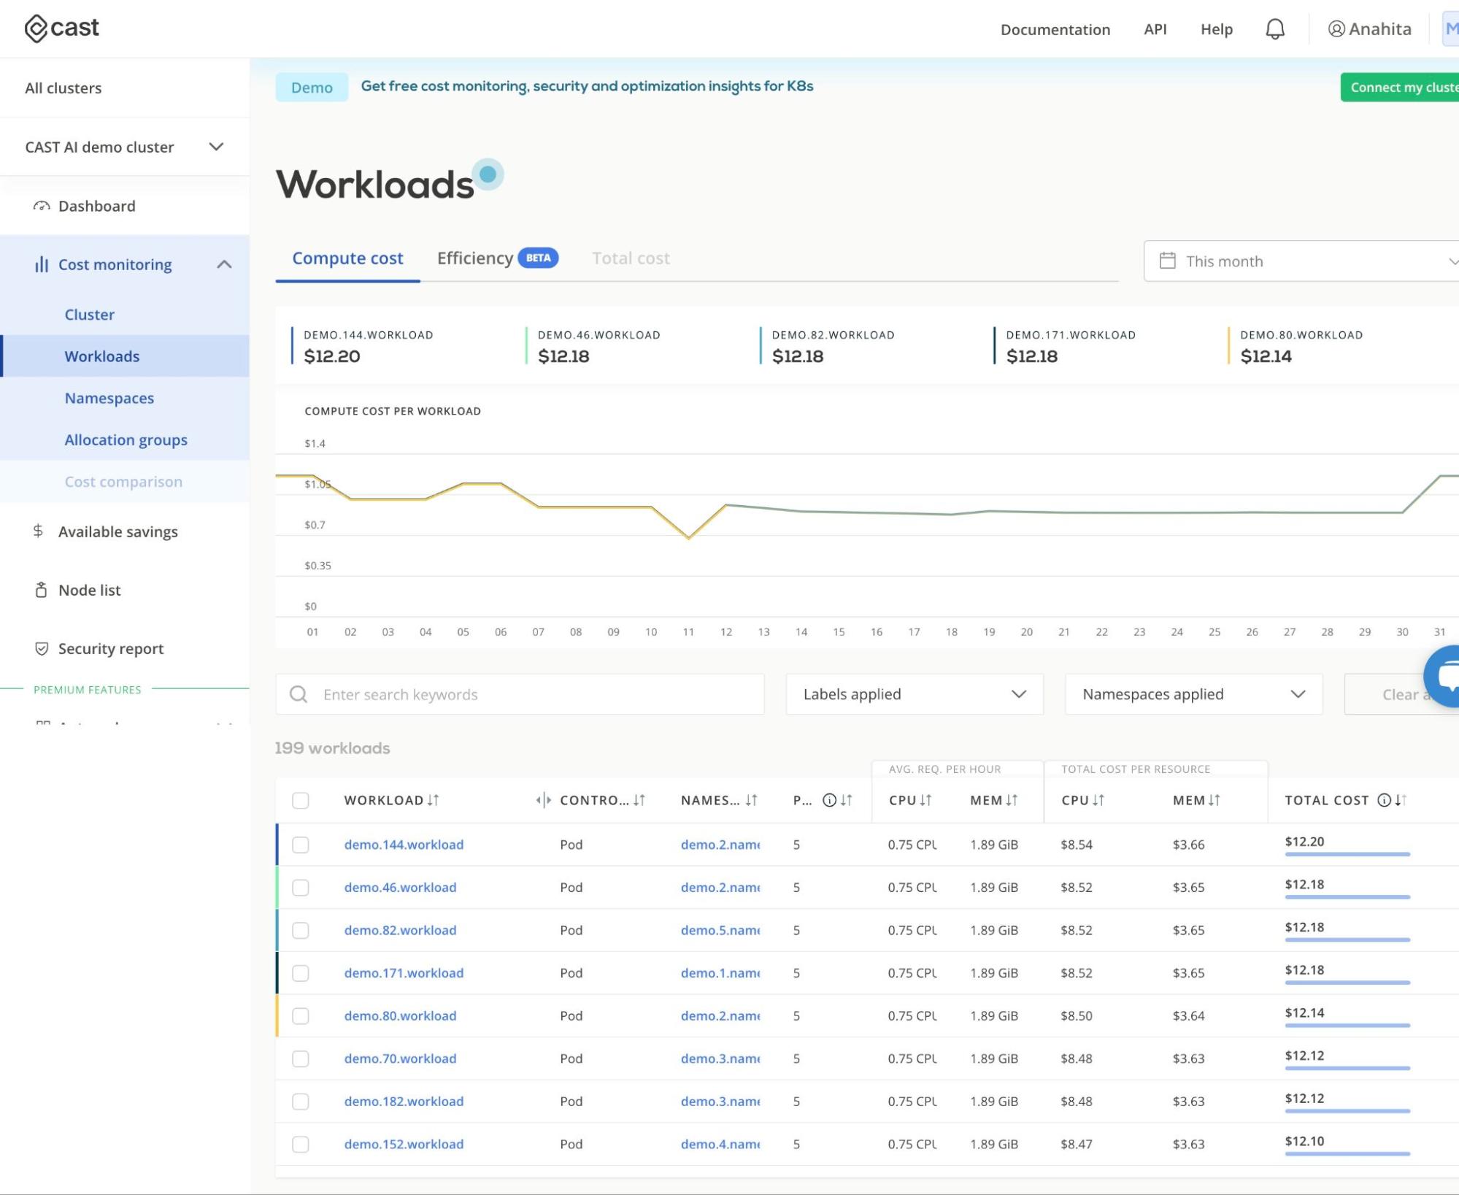Open the live chat bubble icon
The image size is (1459, 1195).
tap(1447, 676)
